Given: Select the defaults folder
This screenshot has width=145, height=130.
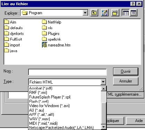Looking at the screenshot, I should [14, 28].
